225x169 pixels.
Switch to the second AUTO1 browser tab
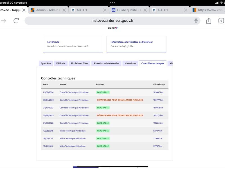click(170, 10)
